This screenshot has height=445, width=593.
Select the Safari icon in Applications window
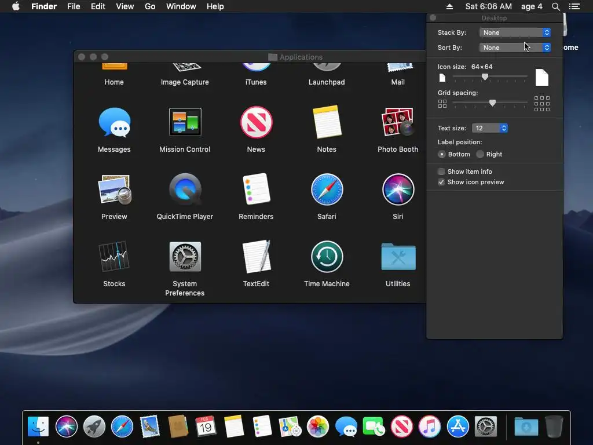[327, 189]
